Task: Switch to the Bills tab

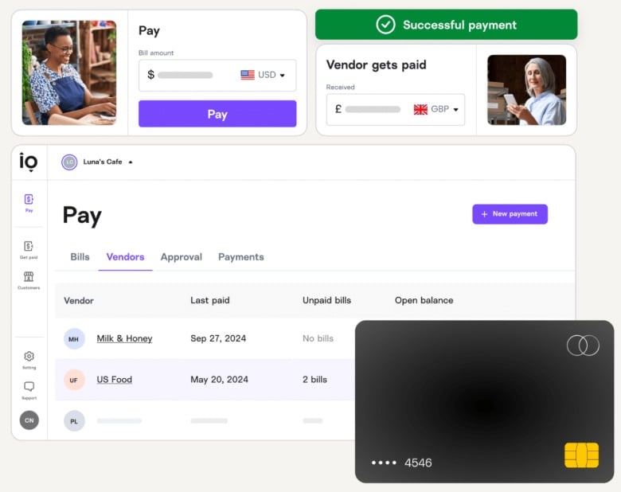Action: click(x=80, y=257)
